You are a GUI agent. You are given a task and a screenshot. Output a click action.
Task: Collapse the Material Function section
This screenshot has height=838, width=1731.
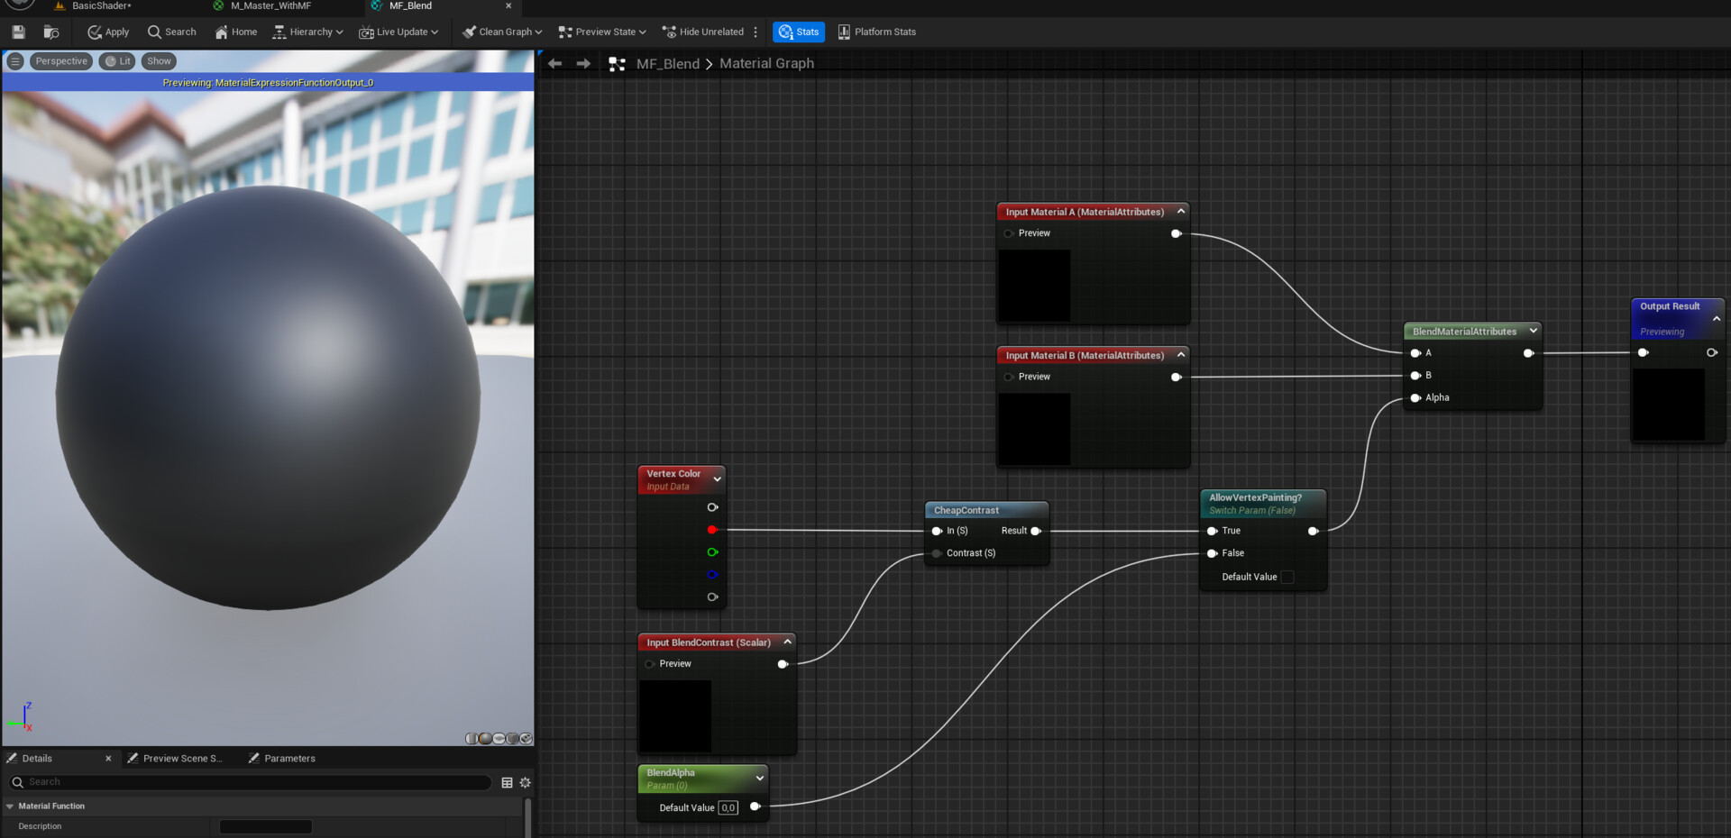[10, 806]
